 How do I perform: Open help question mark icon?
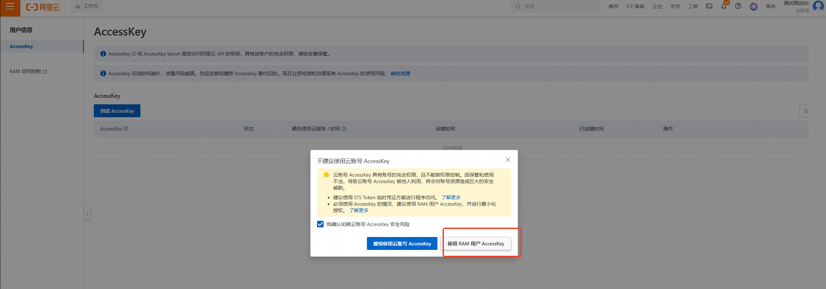(738, 6)
